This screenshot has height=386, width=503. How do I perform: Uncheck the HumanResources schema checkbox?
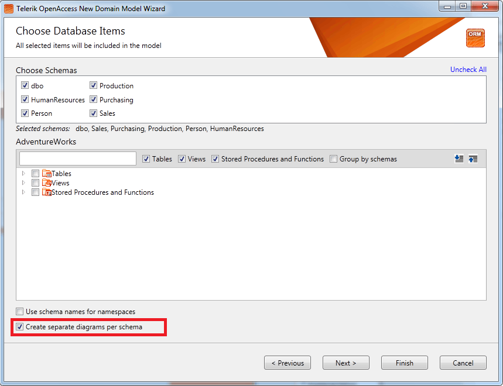25,99
